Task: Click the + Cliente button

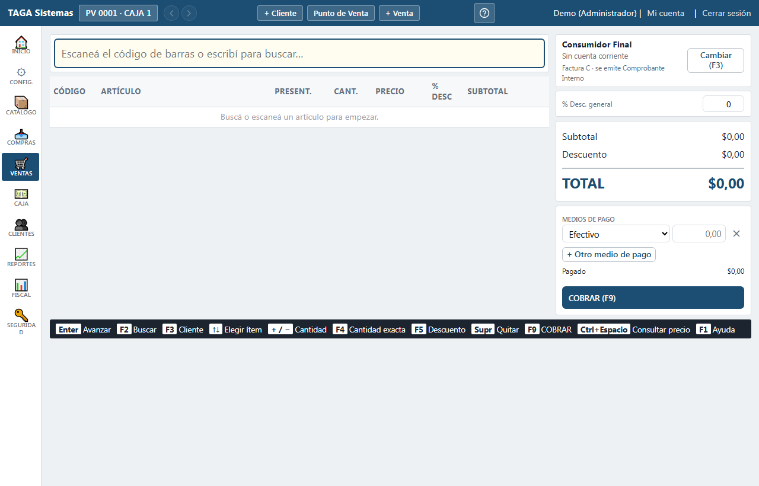Action: tap(280, 13)
